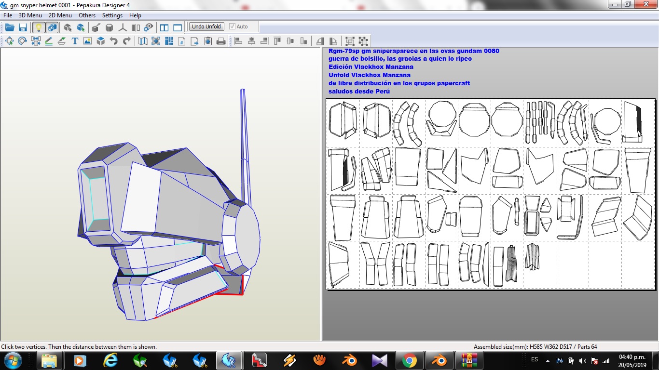Click the page number sheet icon
The image size is (659, 370).
[x=182, y=41]
